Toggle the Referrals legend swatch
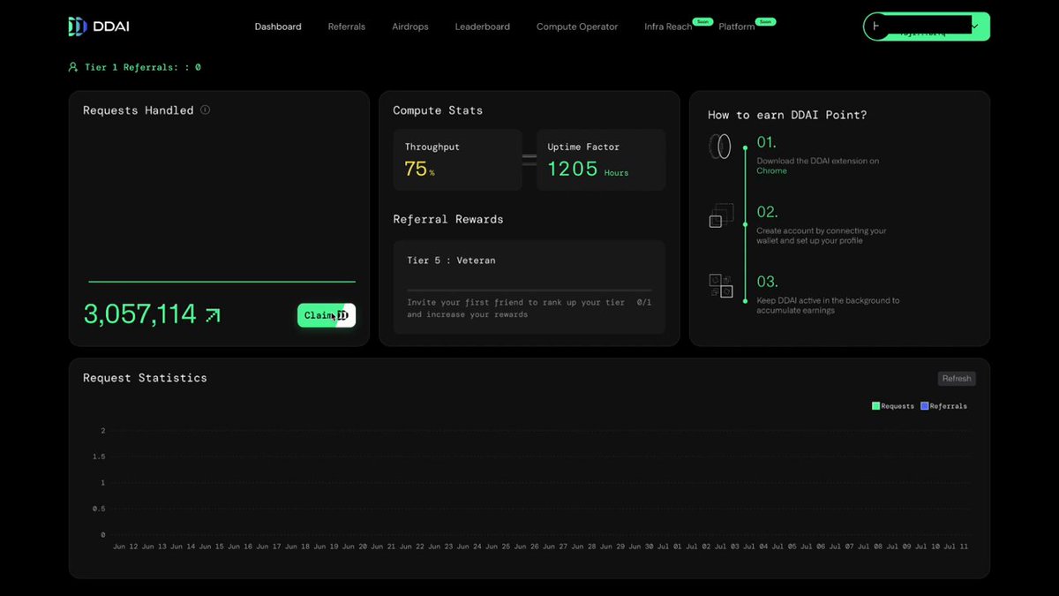Image resolution: width=1059 pixels, height=596 pixels. pos(925,406)
